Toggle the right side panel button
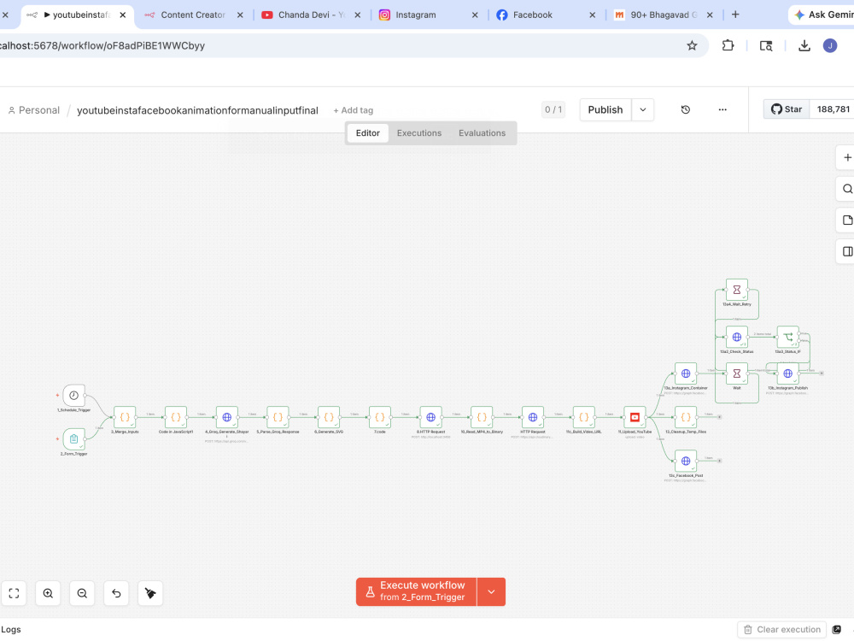Image resolution: width=854 pixels, height=641 pixels. 847,251
